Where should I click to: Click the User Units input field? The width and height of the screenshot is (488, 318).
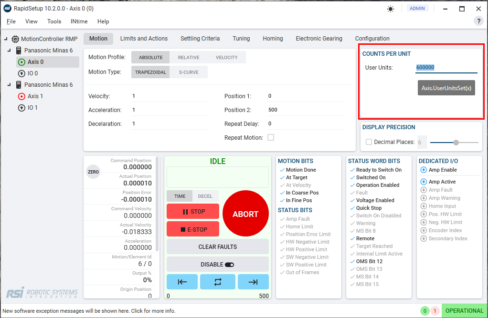[x=446, y=68]
